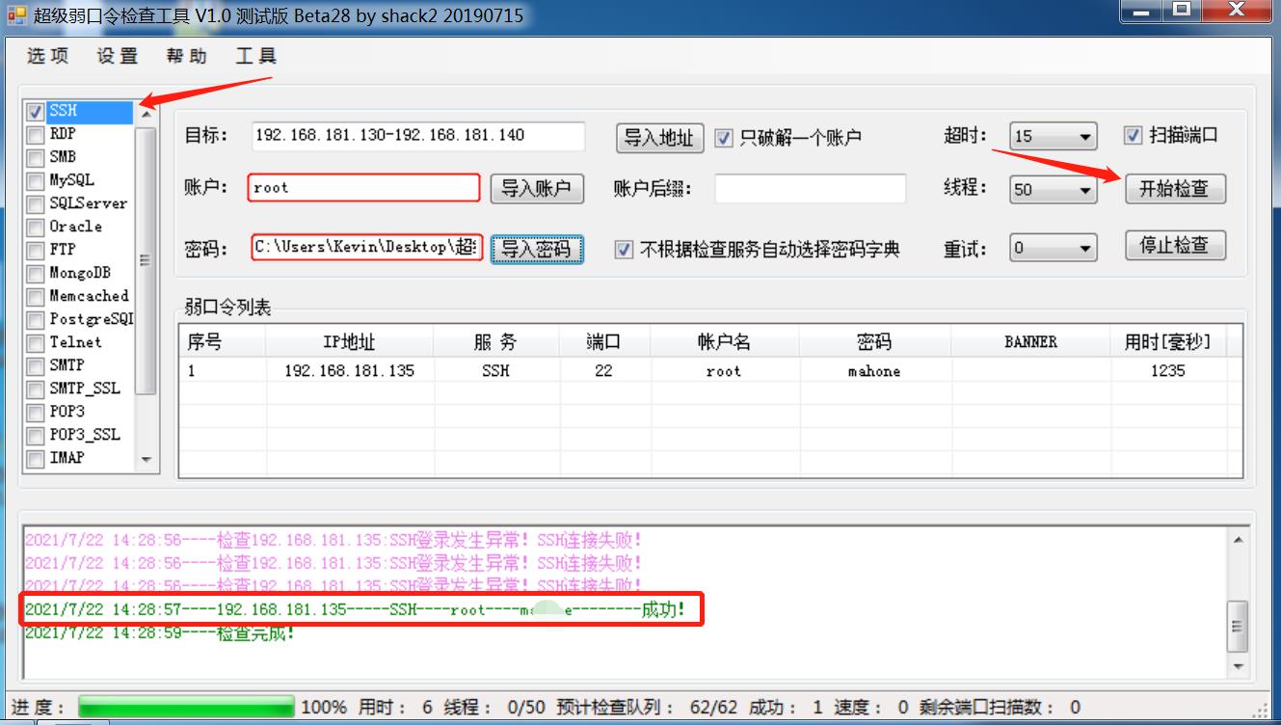Toggle 只破解一个账户 checkbox
This screenshot has width=1281, height=725.
point(724,139)
